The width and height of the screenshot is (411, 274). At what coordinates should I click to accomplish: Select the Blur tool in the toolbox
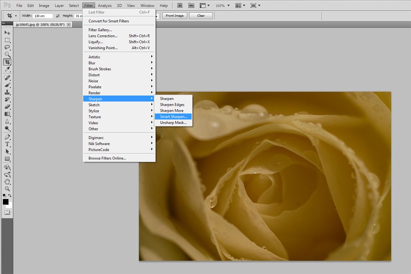pos(7,121)
